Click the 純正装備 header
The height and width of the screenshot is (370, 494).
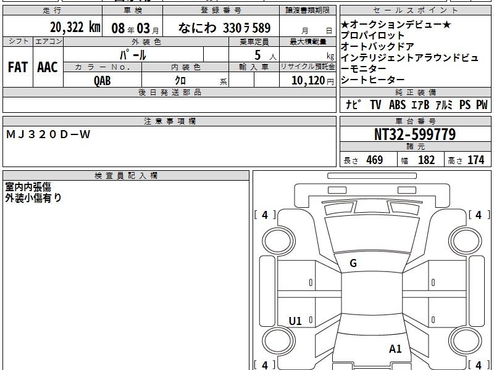click(x=416, y=92)
